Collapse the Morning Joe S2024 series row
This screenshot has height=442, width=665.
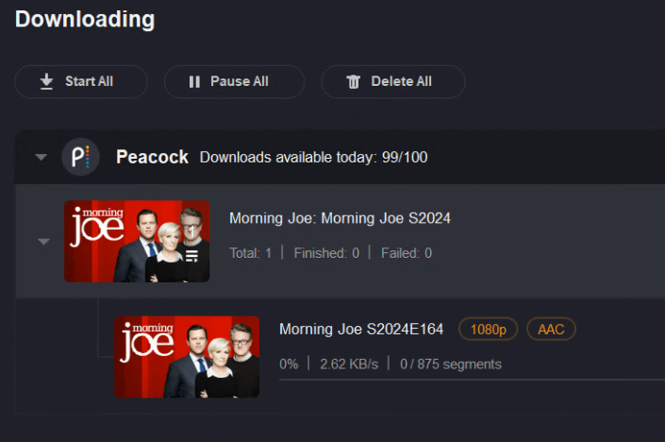(x=43, y=242)
